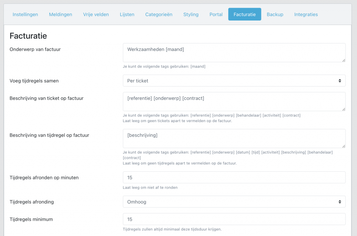The height and width of the screenshot is (236, 357).
Task: Click the Beschrijving van tijdregel op factuur field
Action: pyautogui.click(x=234, y=138)
